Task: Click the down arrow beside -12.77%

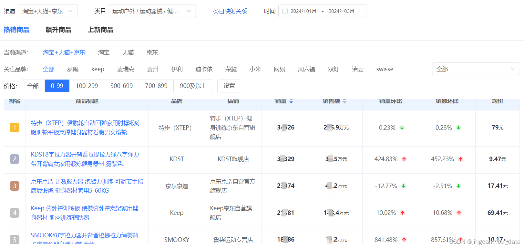Action: pos(404,186)
